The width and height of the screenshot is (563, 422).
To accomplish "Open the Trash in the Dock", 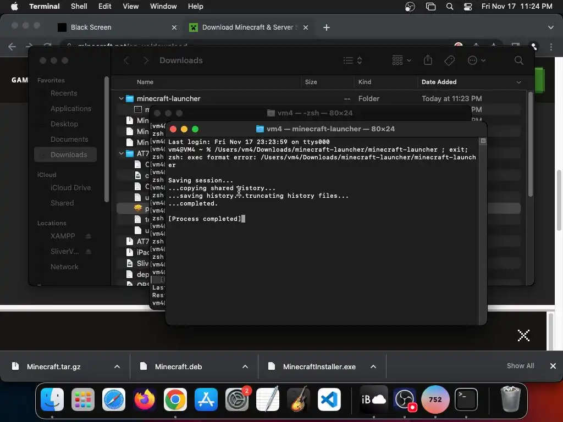I will pyautogui.click(x=510, y=399).
